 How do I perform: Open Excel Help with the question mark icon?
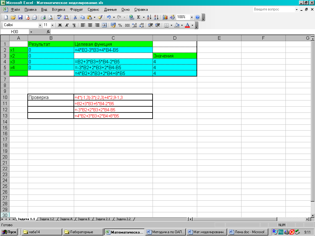point(197,17)
